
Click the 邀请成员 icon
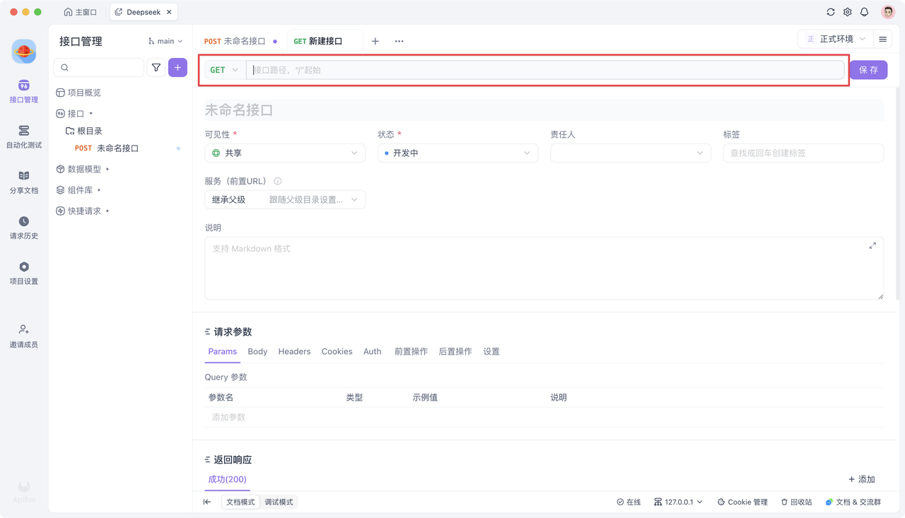tap(23, 330)
